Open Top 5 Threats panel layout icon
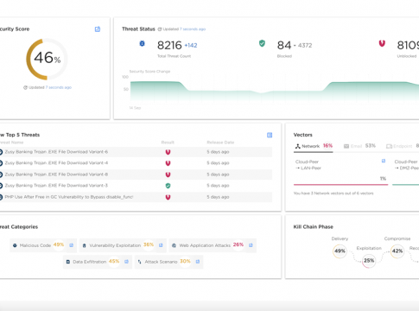This screenshot has height=311, width=419. (x=270, y=135)
